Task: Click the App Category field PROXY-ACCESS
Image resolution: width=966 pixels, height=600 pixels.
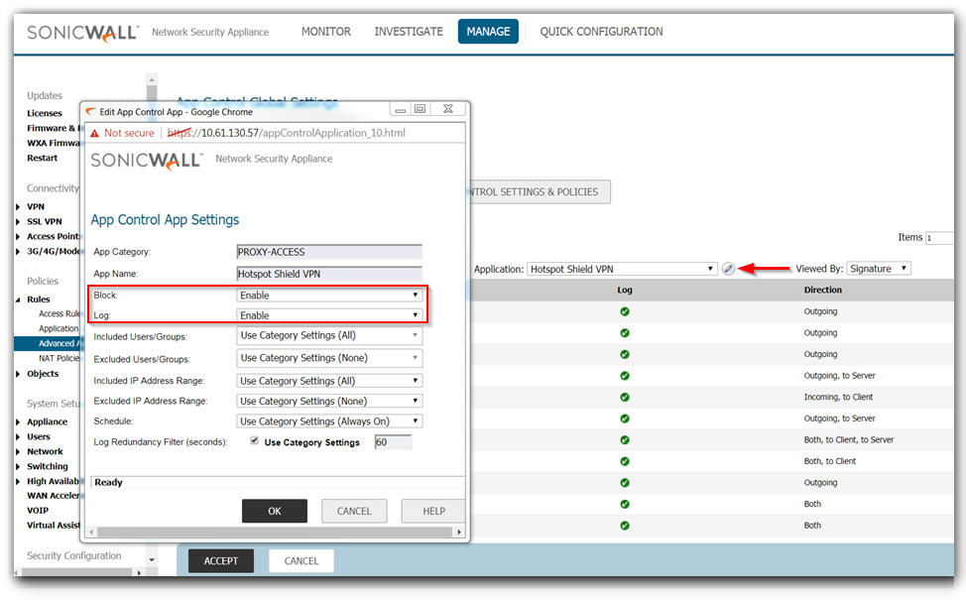Action: 329,252
